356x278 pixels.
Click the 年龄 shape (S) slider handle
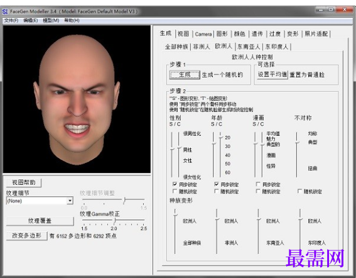click(213, 144)
